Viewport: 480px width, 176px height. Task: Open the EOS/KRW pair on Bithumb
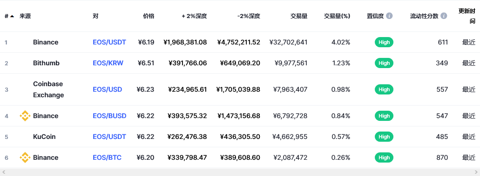tap(108, 63)
